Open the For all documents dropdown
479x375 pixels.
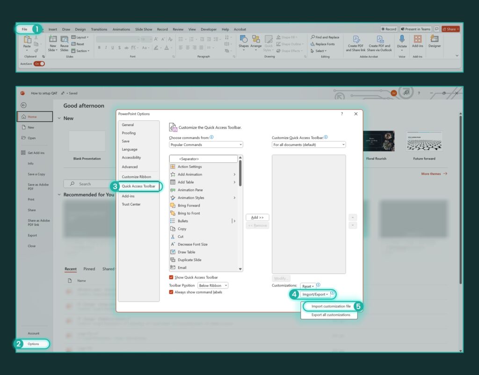coord(309,145)
